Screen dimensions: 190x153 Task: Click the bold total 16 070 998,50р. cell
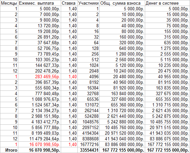pos(40,150)
